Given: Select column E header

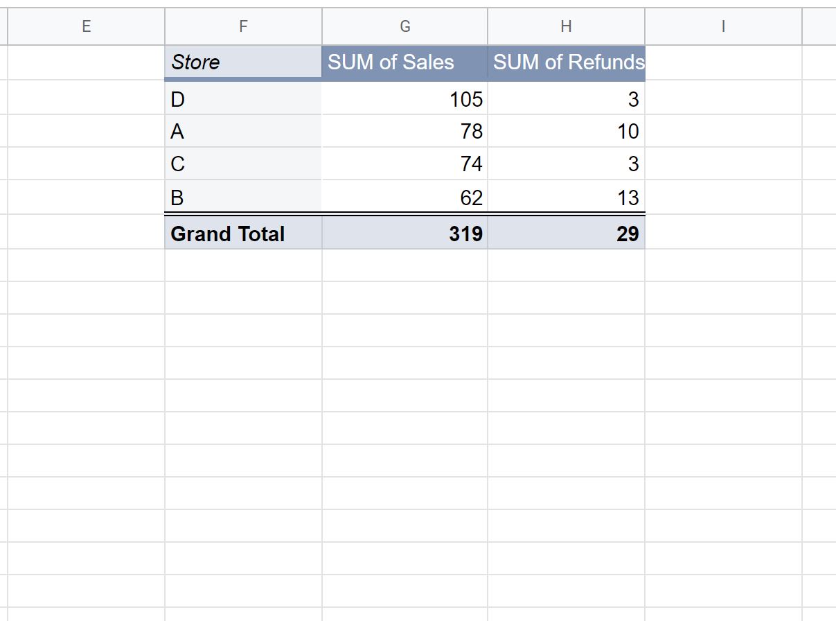Looking at the screenshot, I should pos(86,26).
